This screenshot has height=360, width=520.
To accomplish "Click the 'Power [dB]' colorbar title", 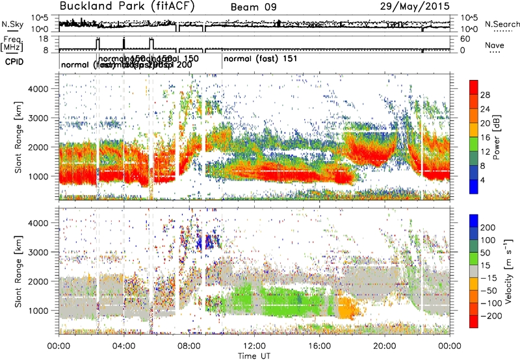I will [497, 137].
